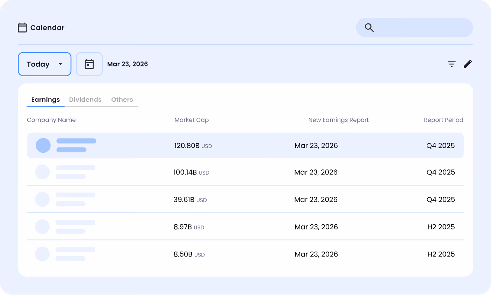
Task: Click H2 2025 in the 8.50B row
Action: tap(441, 254)
